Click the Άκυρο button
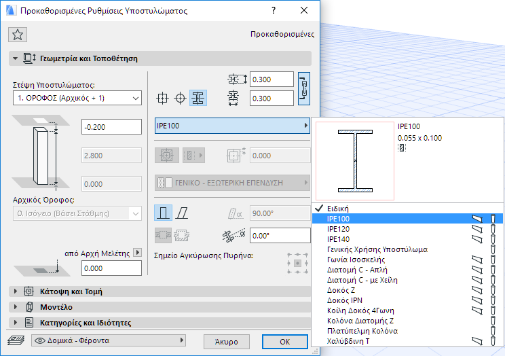The width and height of the screenshot is (505, 356). click(x=227, y=342)
